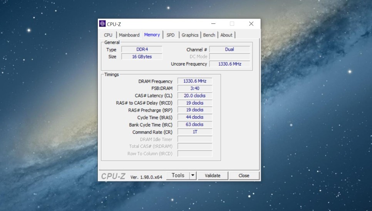Viewport: 372px width, 211px height.
Task: Click the RAS# Precharge (tRP) value field
Action: click(x=195, y=110)
